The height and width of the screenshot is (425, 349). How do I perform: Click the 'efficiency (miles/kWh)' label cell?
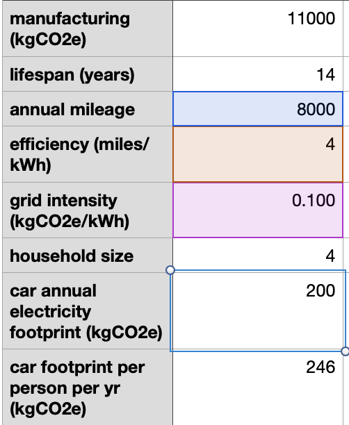point(88,154)
